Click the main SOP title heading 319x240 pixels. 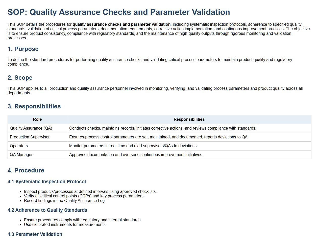click(119, 12)
